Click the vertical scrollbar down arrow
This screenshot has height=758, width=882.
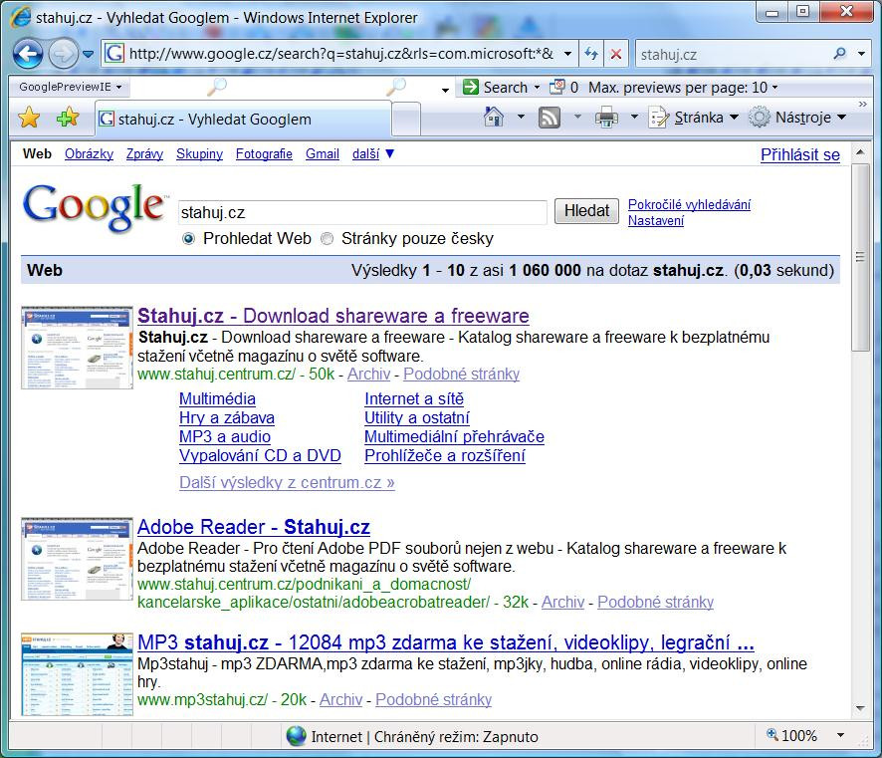click(860, 708)
